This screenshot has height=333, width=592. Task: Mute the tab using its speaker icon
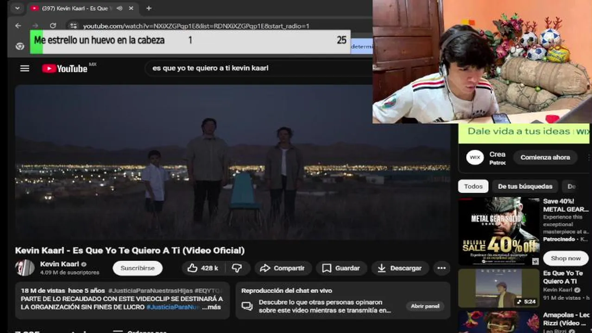(x=120, y=8)
